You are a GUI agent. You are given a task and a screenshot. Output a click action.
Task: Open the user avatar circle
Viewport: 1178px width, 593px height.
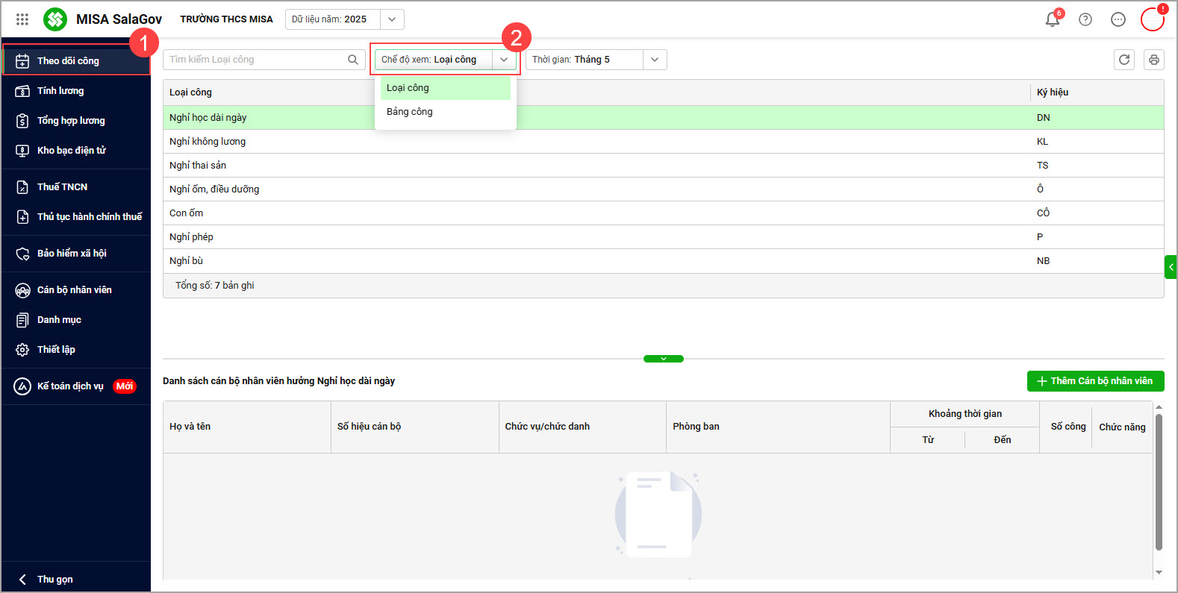[x=1152, y=19]
